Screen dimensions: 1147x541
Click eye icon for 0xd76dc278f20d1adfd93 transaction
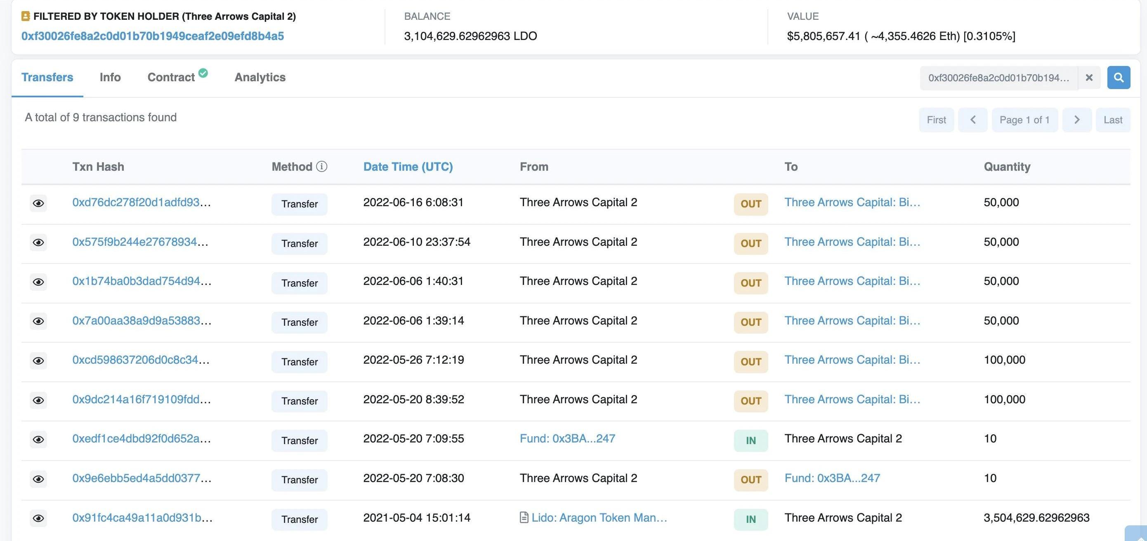click(38, 203)
